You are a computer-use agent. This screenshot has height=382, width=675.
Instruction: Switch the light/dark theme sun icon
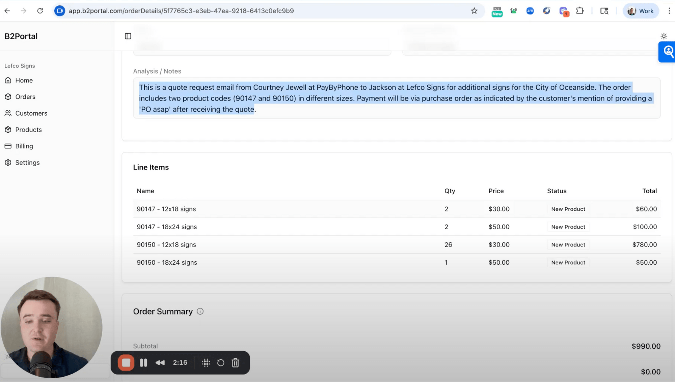664,36
